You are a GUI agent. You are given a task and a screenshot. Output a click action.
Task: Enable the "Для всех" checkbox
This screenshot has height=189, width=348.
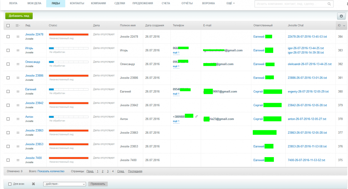[x=10, y=184]
